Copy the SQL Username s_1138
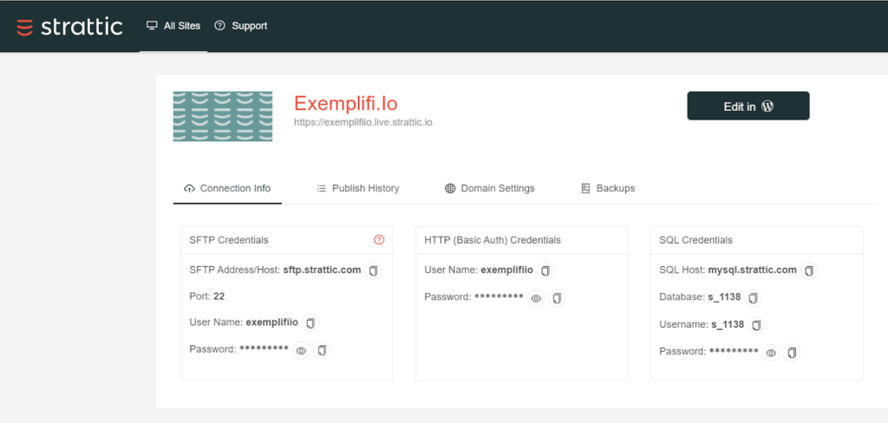This screenshot has height=423, width=888. point(756,325)
